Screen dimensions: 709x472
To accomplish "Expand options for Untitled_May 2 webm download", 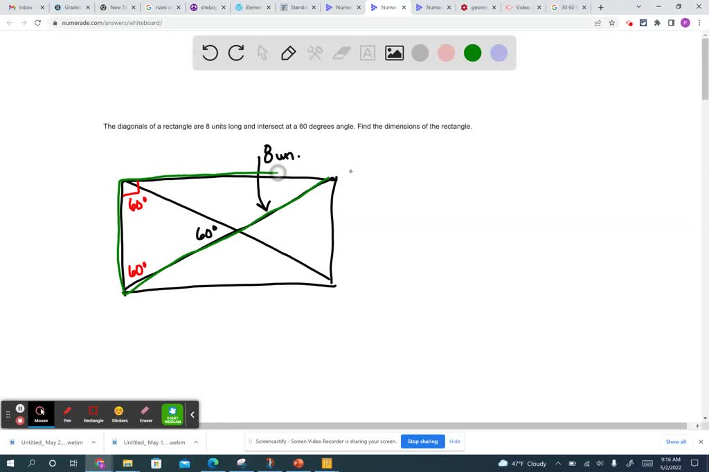I will coord(93,442).
